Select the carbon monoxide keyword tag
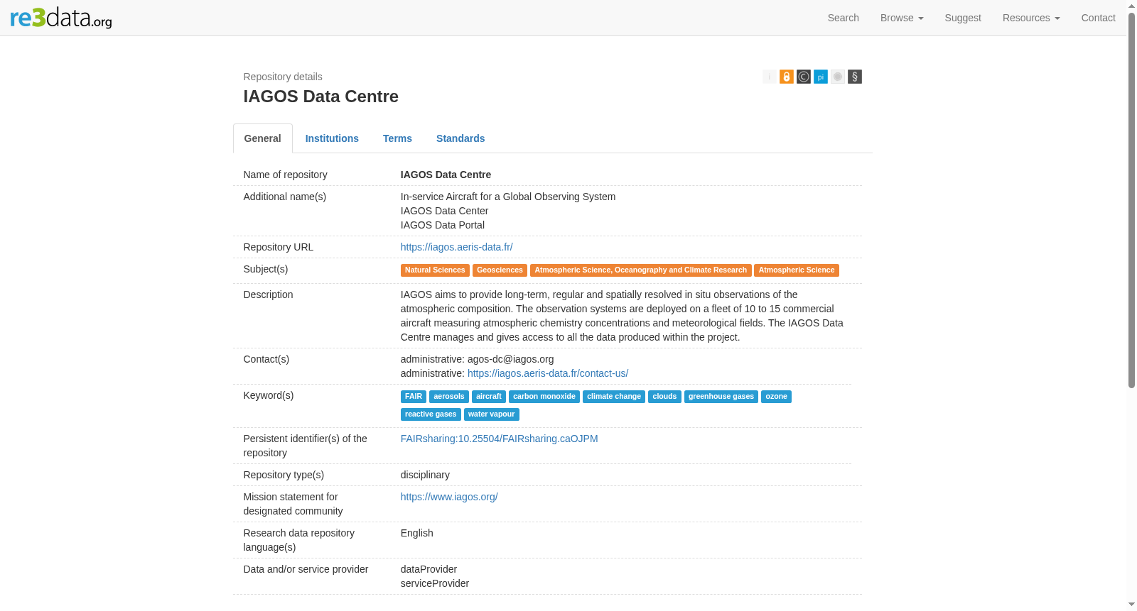 point(544,397)
